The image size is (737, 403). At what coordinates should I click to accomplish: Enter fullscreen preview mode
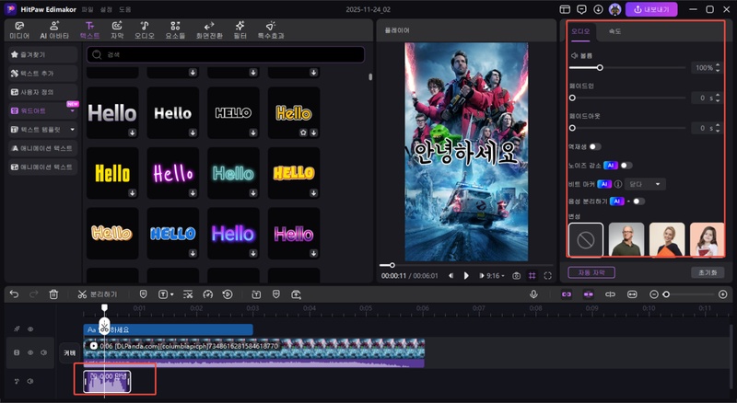point(548,275)
